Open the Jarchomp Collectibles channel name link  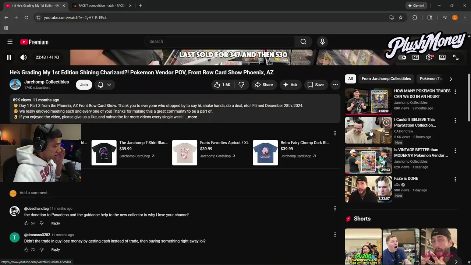[46, 82]
